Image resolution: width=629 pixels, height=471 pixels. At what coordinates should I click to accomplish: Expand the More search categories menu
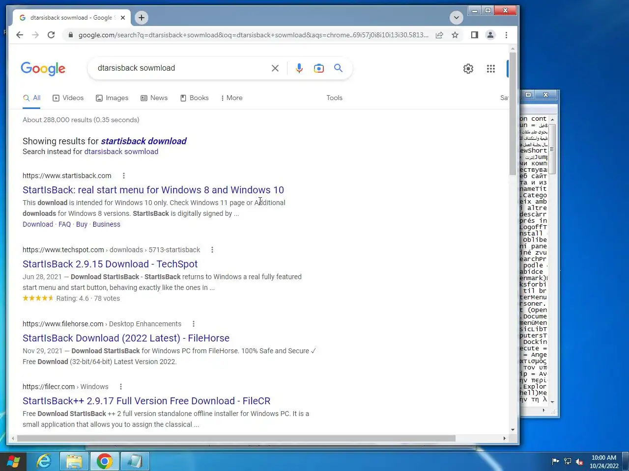(x=231, y=98)
